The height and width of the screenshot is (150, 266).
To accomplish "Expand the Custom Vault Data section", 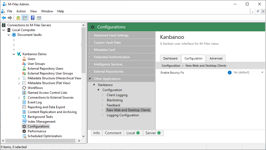I will pos(90,42).
